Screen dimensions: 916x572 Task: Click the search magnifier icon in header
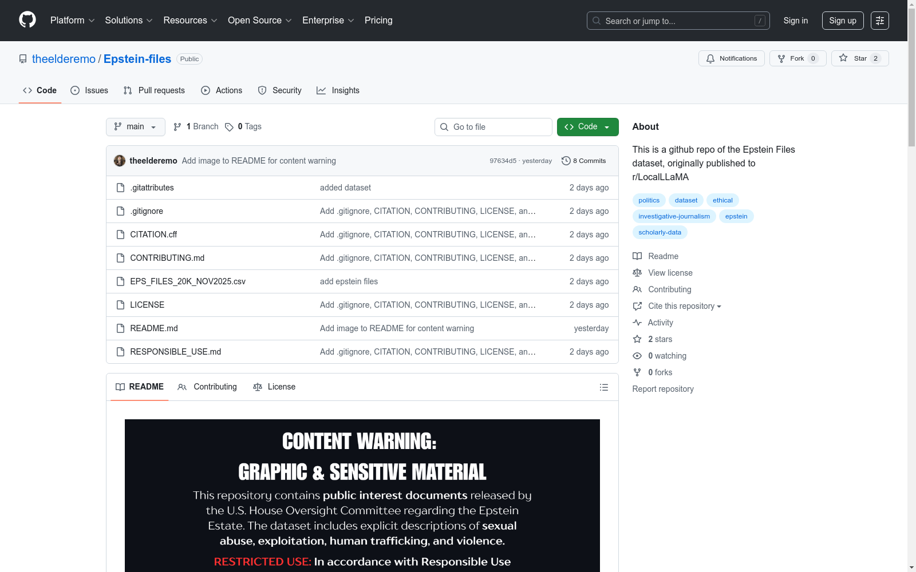coord(597,21)
